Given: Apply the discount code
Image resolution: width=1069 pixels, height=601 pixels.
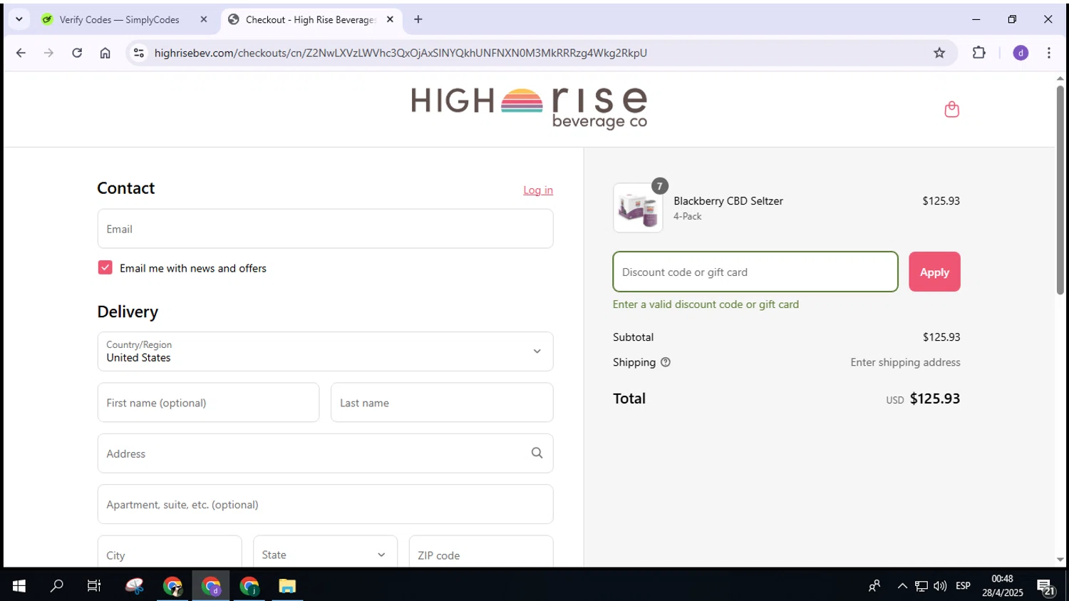Looking at the screenshot, I should (934, 272).
